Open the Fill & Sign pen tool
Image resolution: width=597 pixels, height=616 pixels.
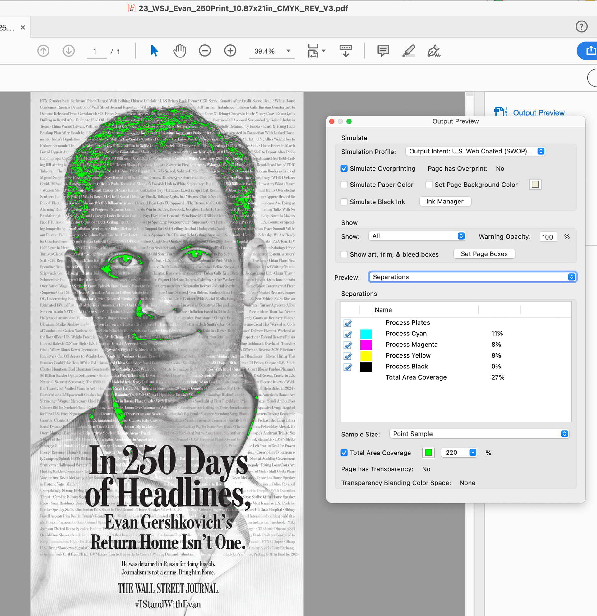[434, 51]
